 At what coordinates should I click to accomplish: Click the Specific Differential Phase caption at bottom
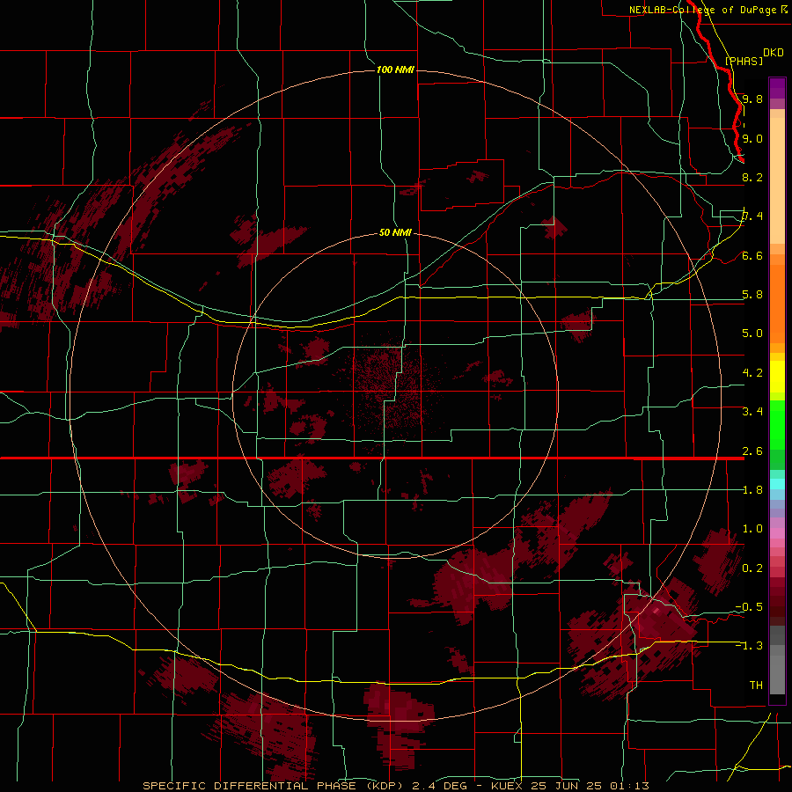pyautogui.click(x=395, y=786)
